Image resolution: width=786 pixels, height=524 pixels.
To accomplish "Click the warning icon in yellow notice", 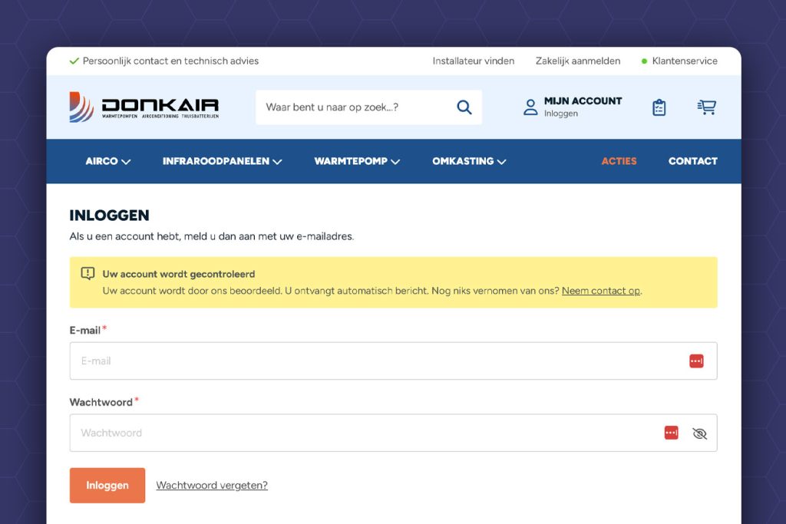I will [88, 274].
